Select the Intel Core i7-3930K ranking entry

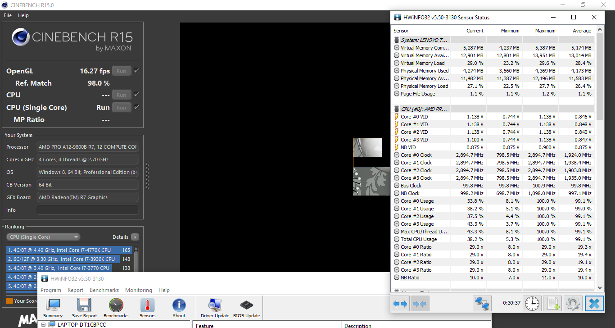[69, 259]
